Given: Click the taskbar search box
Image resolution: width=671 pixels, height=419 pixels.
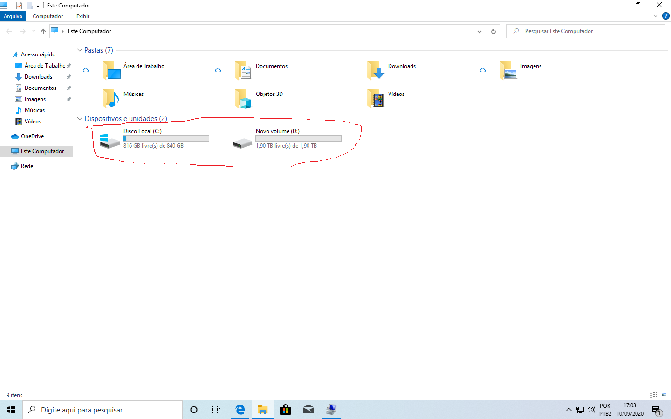Looking at the screenshot, I should (x=103, y=410).
